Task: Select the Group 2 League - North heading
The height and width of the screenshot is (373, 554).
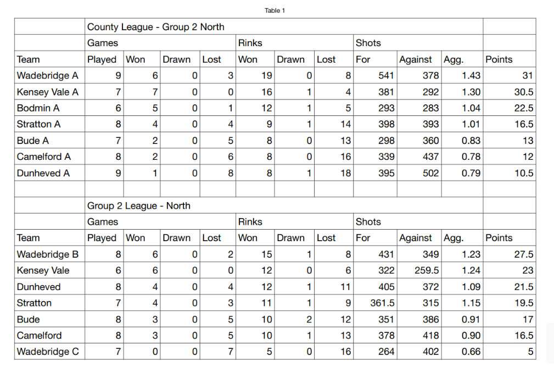Action: (139, 206)
